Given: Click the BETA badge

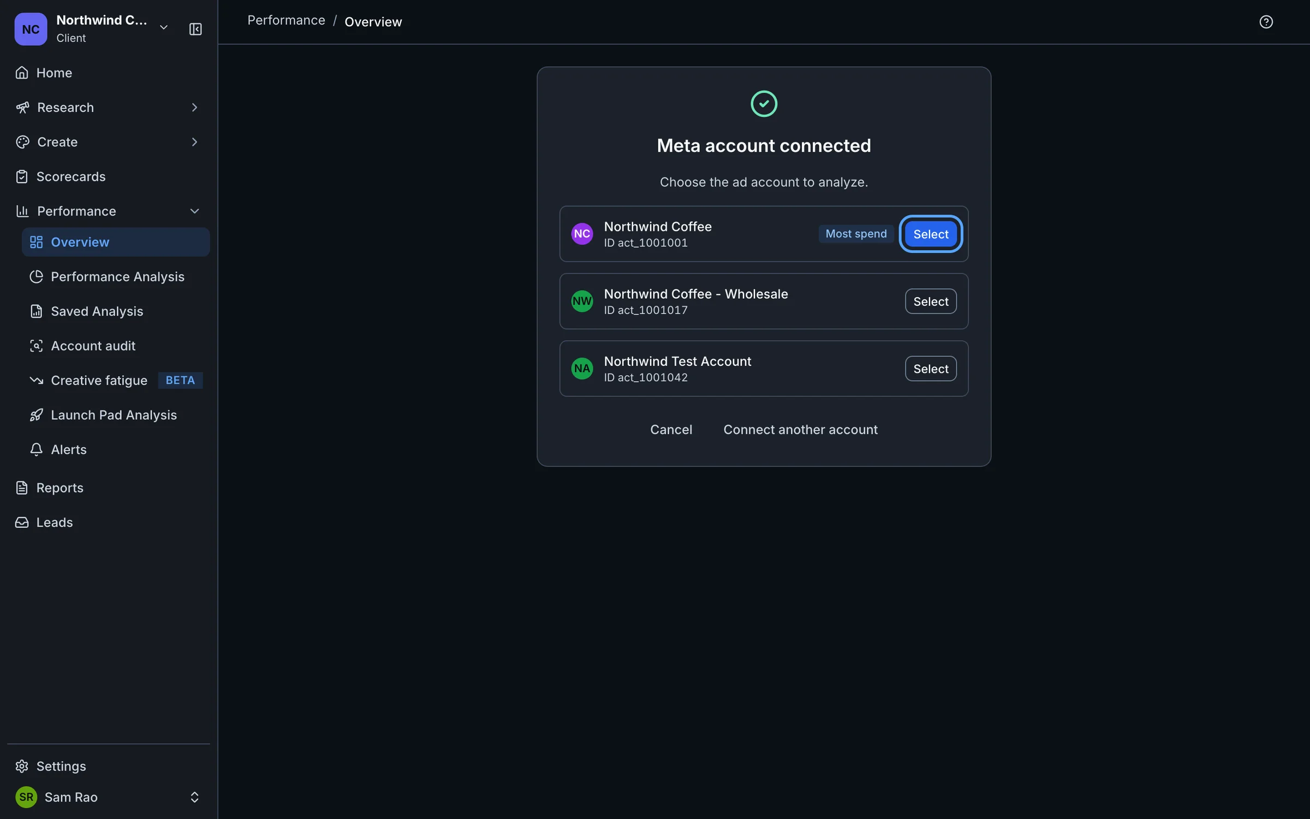Looking at the screenshot, I should [x=180, y=380].
